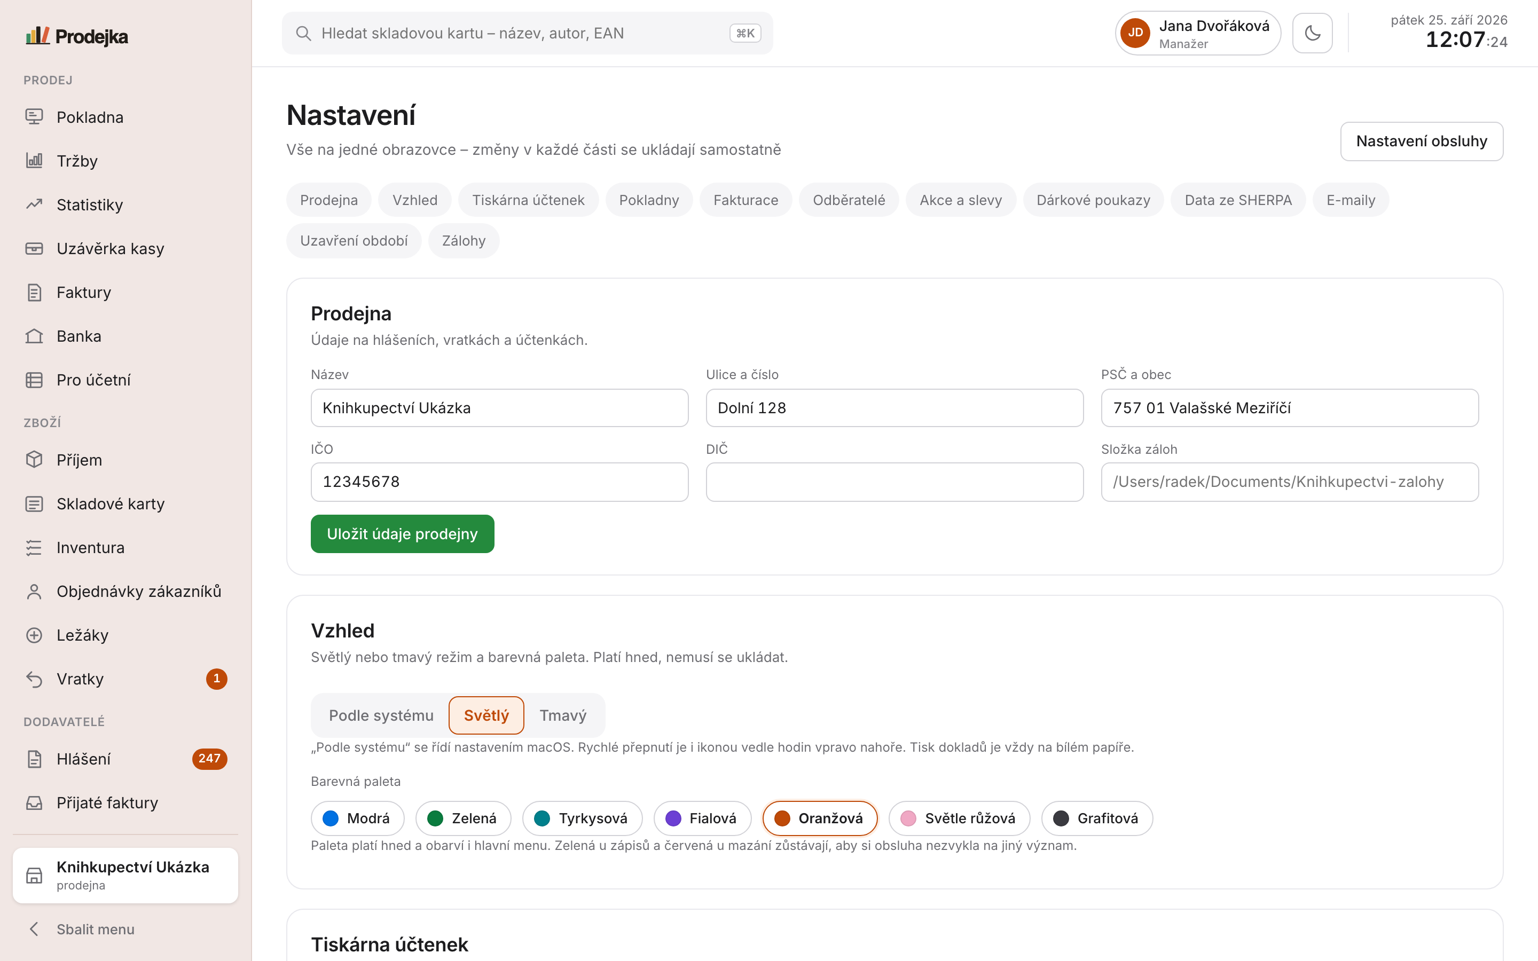Choose the Fialová color palette
Viewport: 1538px width, 961px height.
(702, 818)
